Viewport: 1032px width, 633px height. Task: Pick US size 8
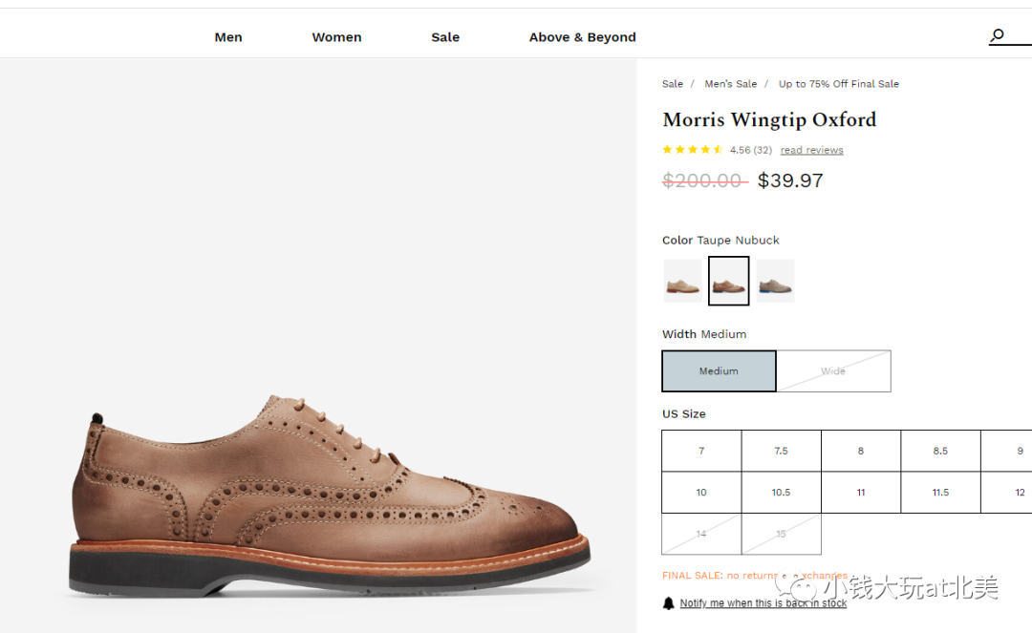860,451
